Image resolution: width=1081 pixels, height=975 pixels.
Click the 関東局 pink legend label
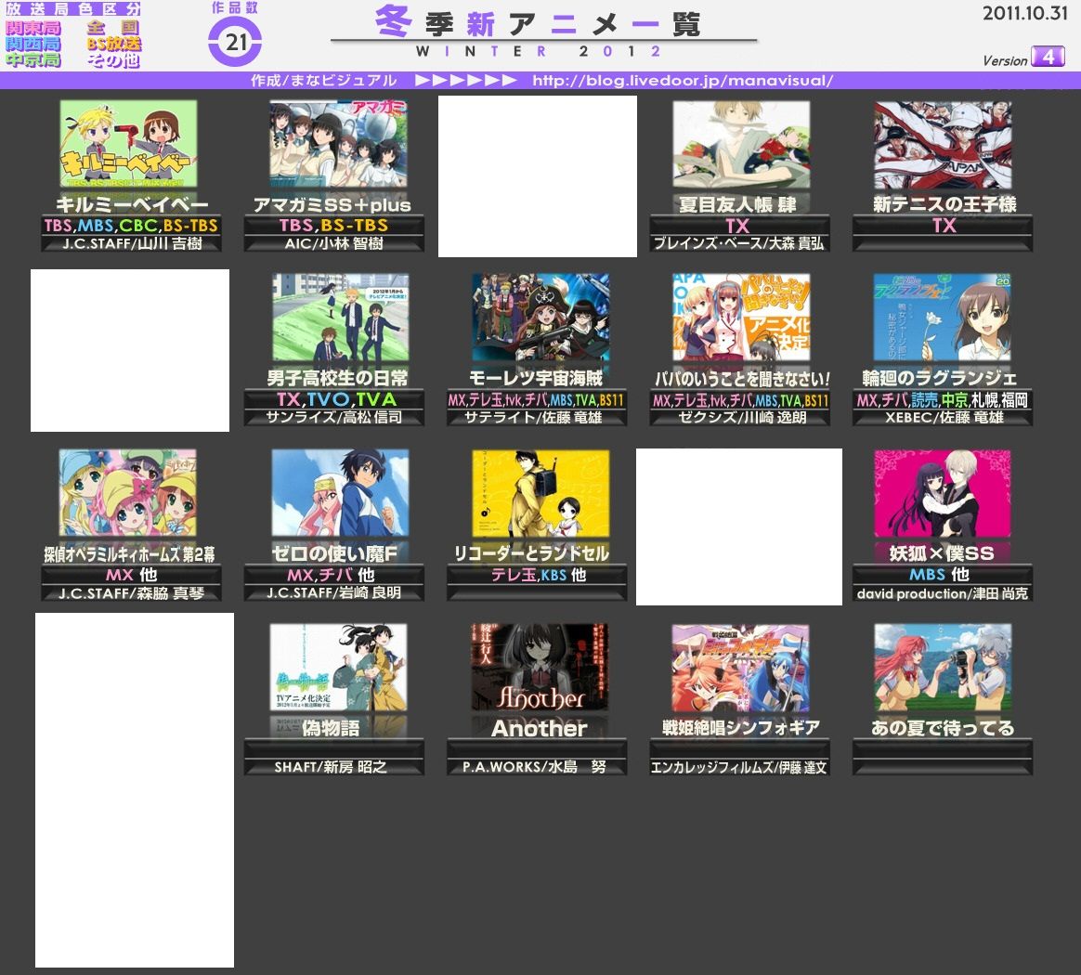click(33, 28)
